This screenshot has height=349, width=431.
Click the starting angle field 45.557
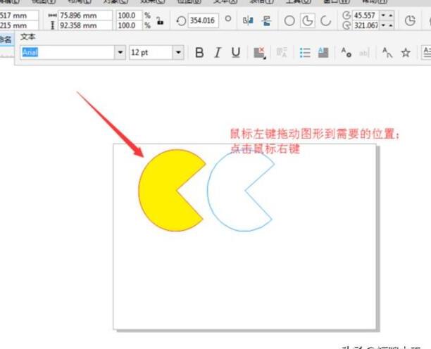coord(366,15)
